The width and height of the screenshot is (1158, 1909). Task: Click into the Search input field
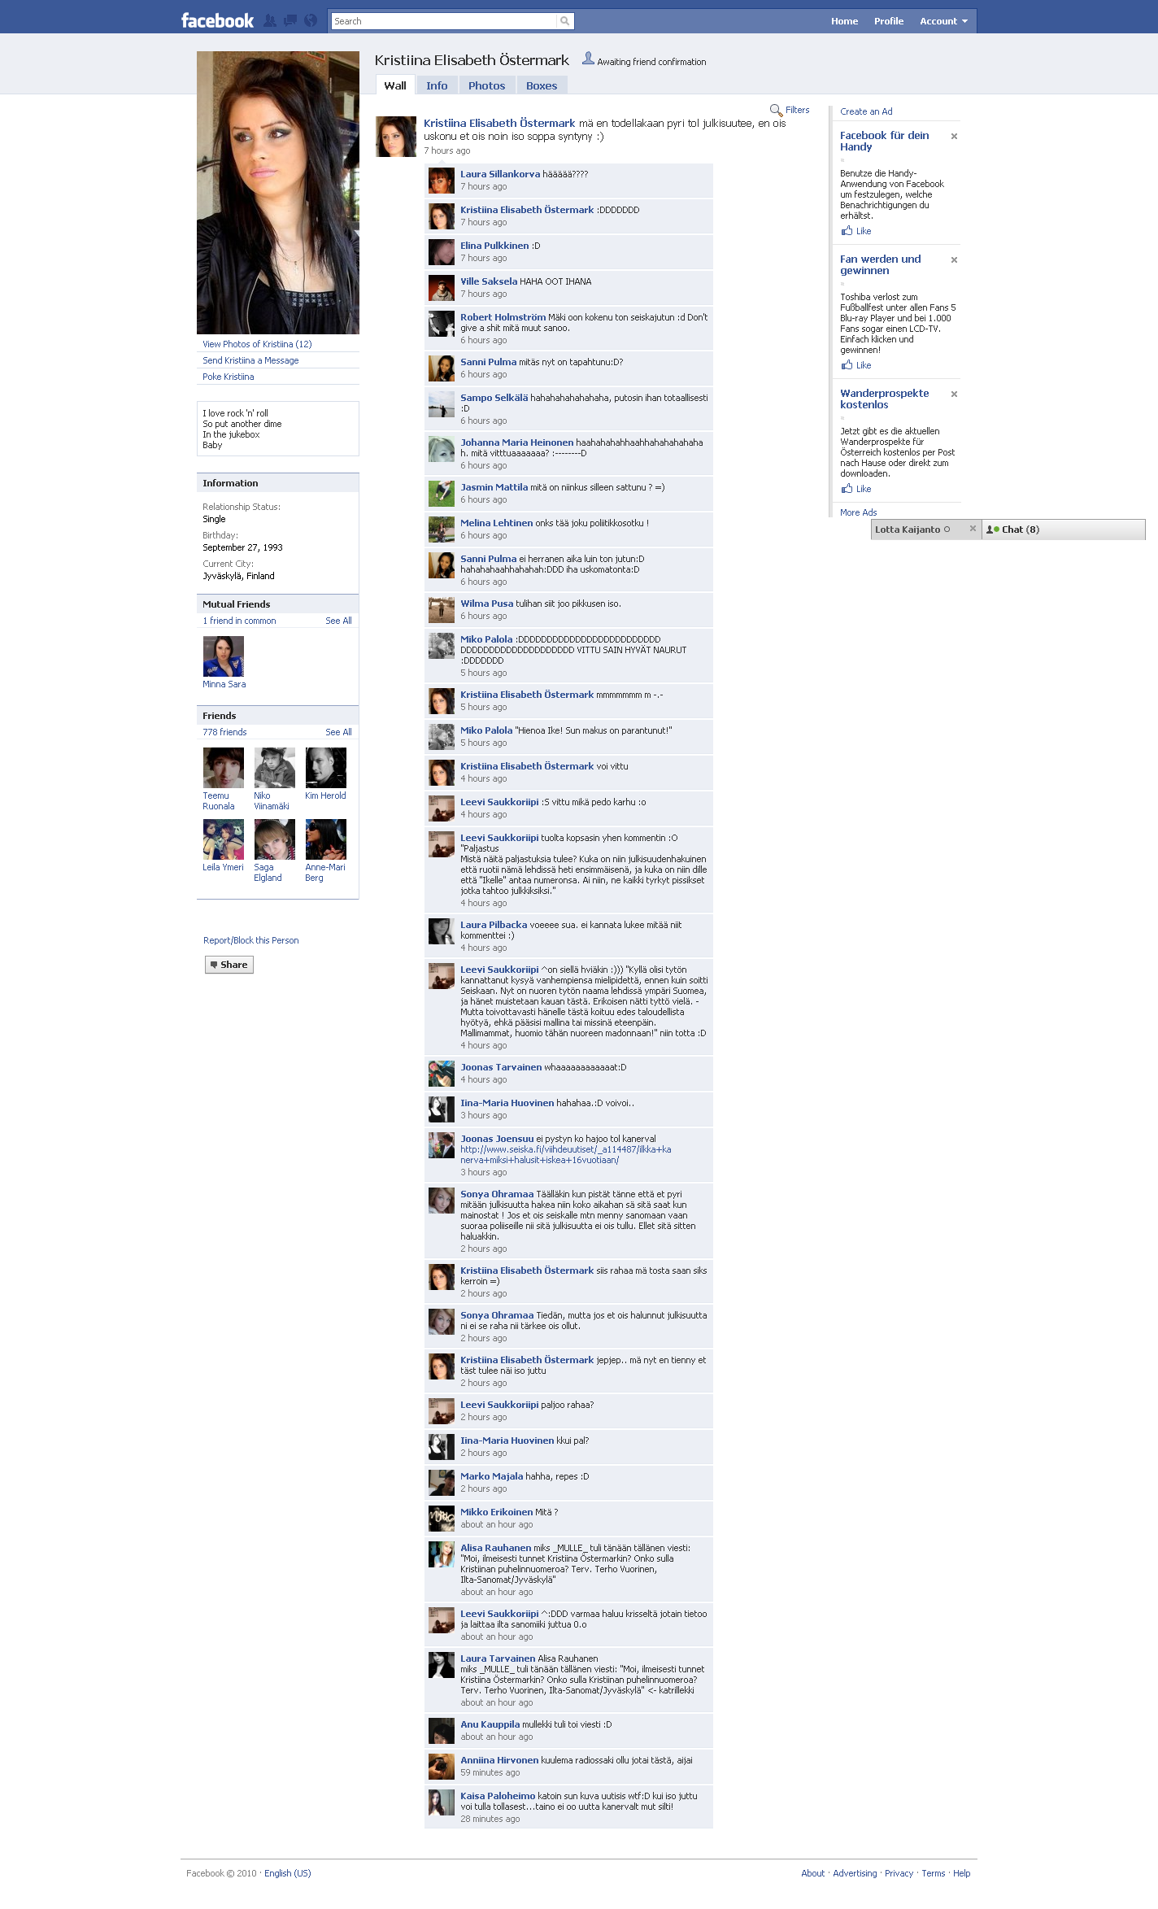pyautogui.click(x=444, y=21)
